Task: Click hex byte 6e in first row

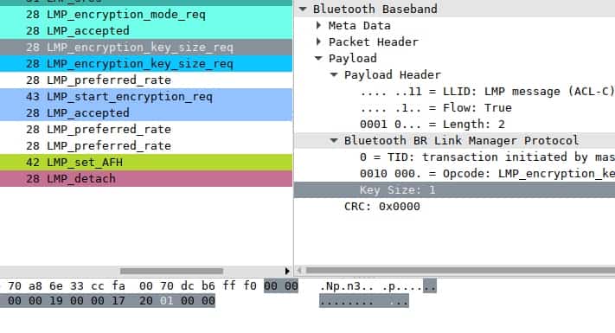Action: (x=55, y=286)
